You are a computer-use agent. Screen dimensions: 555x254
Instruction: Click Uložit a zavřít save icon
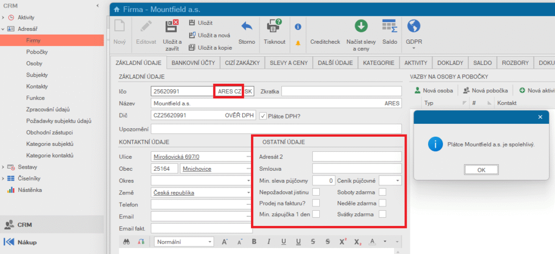point(172,27)
